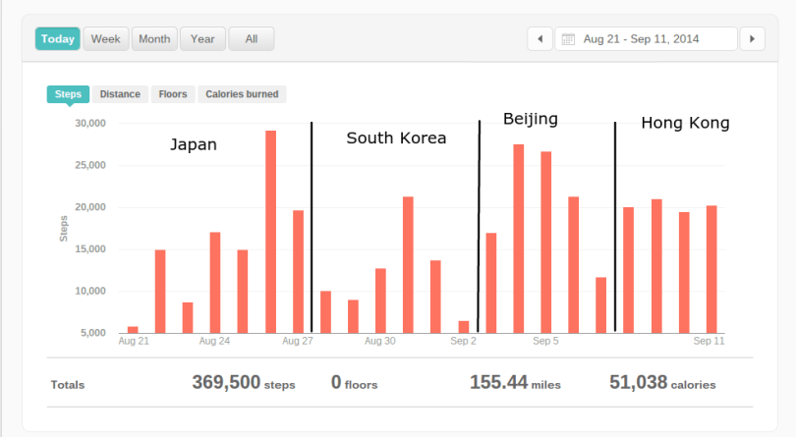Go to the next date range arrow

(x=752, y=39)
